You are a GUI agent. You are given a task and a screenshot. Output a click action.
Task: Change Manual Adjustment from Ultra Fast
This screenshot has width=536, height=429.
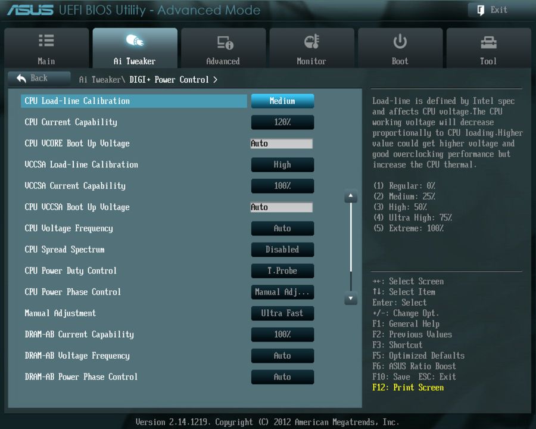[x=282, y=313]
